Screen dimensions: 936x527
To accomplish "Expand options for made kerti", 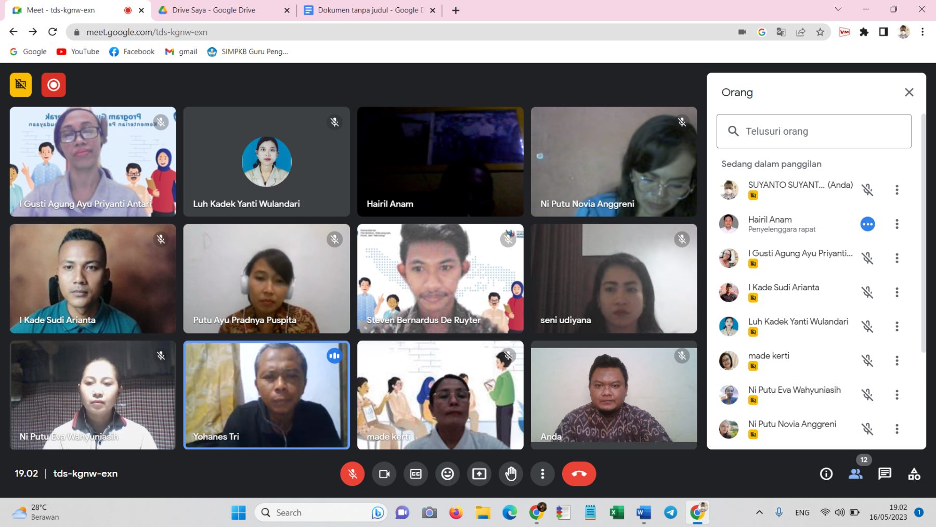I will pos(896,361).
